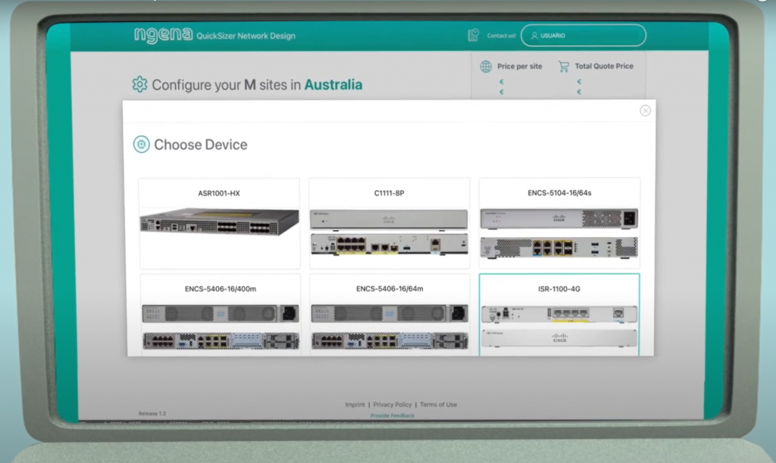Click the Release 1.3 version text
This screenshot has height=463, width=776.
tap(152, 414)
